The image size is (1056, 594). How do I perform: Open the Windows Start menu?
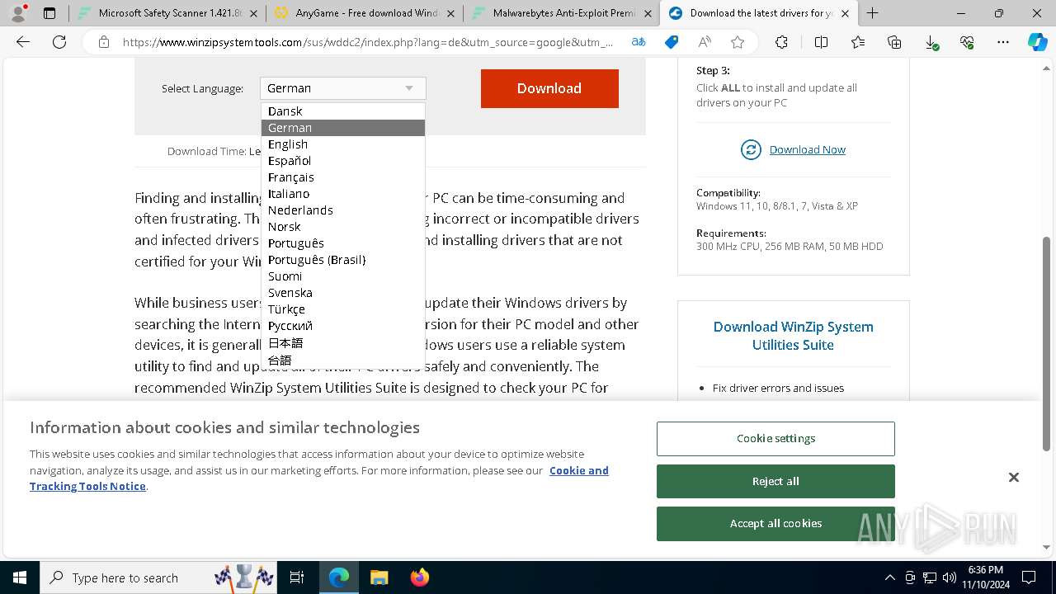click(x=20, y=577)
